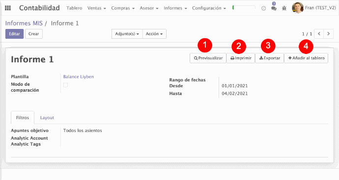The image size is (339, 180).
Task: Click the Crear button
Action: pos(34,34)
